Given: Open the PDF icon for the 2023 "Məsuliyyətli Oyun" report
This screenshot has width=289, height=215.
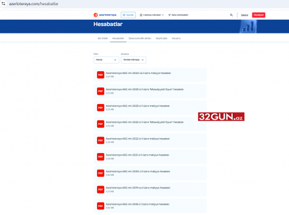Looking at the screenshot, I should click(101, 91).
